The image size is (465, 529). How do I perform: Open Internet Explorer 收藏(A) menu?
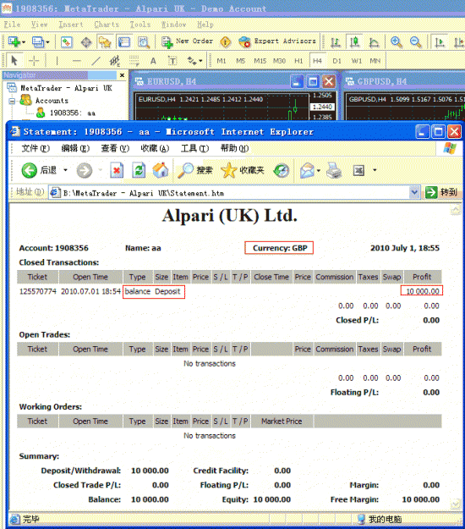pyautogui.click(x=155, y=148)
